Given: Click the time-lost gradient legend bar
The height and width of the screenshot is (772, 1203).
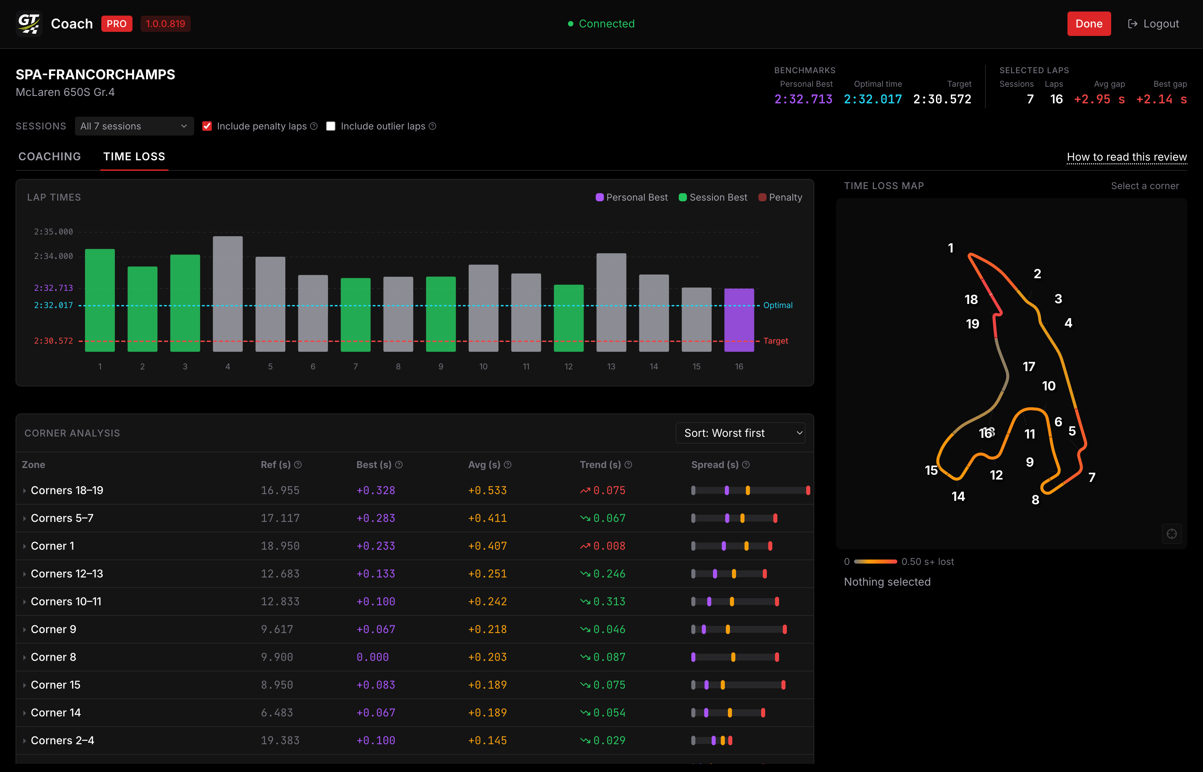Looking at the screenshot, I should tap(875, 562).
